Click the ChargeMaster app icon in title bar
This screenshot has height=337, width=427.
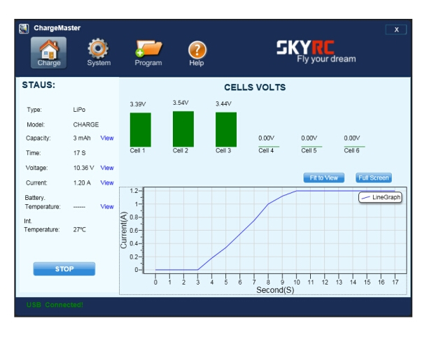[24, 28]
